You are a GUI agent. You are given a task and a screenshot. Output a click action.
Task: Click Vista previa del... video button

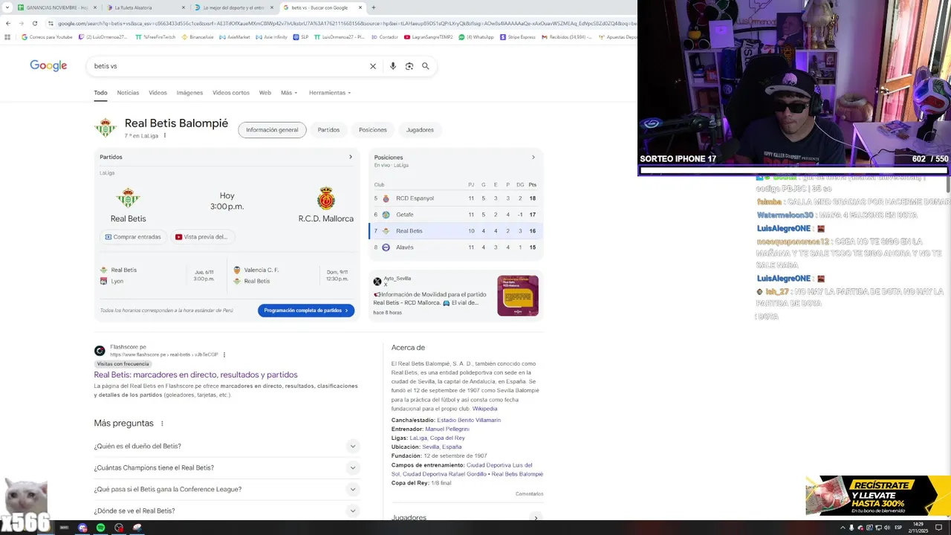pos(201,236)
